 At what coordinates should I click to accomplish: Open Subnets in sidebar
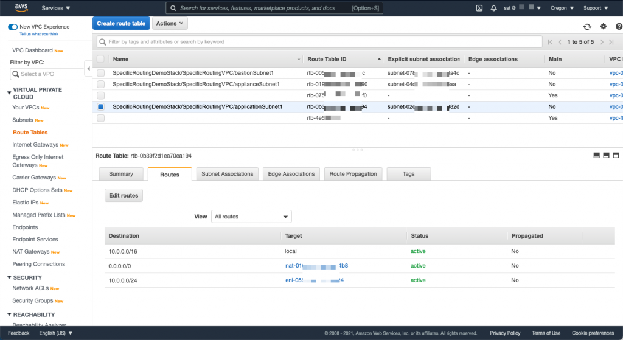23,120
